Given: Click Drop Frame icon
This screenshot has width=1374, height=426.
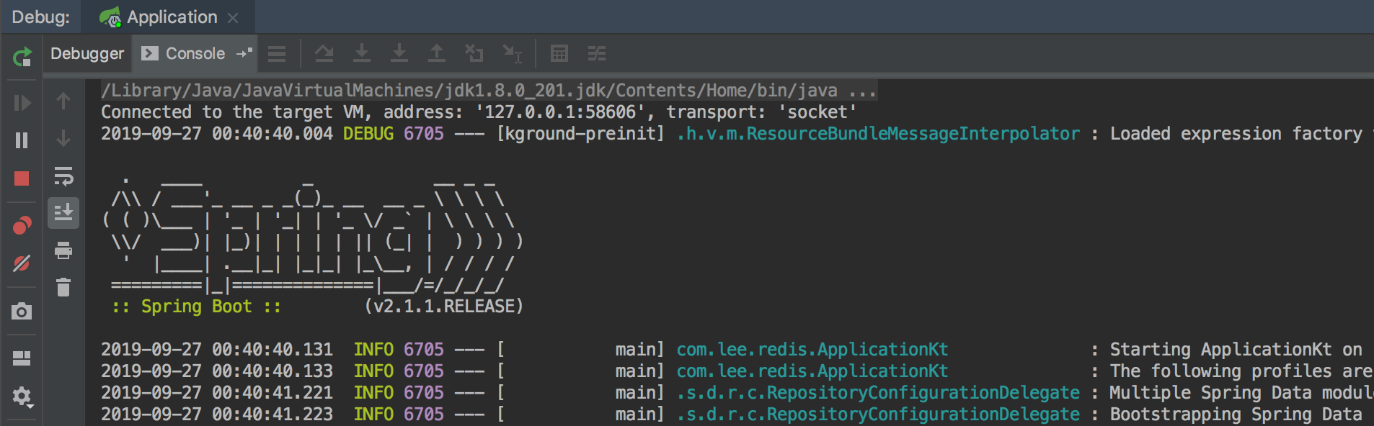Looking at the screenshot, I should click(x=474, y=53).
